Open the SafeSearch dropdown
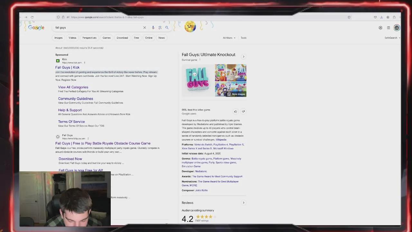The width and height of the screenshot is (412, 232). coord(392,38)
